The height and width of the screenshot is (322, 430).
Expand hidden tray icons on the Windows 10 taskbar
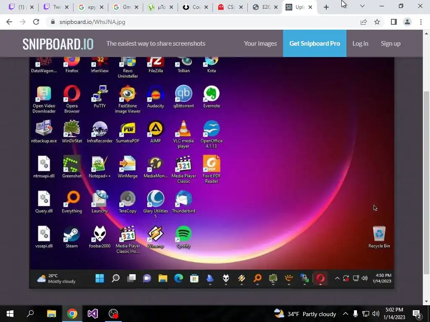pos(345,314)
